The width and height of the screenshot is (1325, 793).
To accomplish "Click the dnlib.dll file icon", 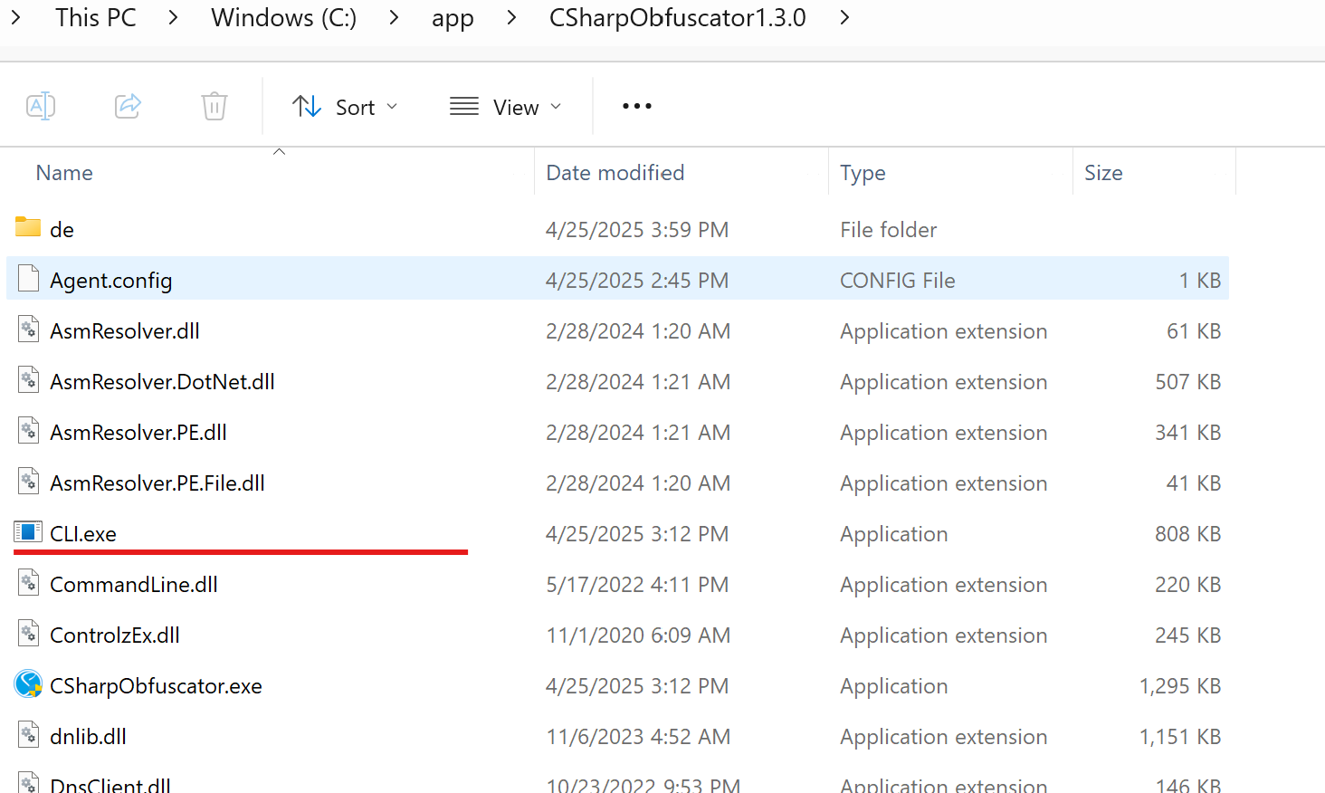I will 28,736.
